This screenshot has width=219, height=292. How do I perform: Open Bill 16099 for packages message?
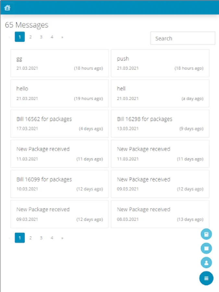click(x=59, y=184)
